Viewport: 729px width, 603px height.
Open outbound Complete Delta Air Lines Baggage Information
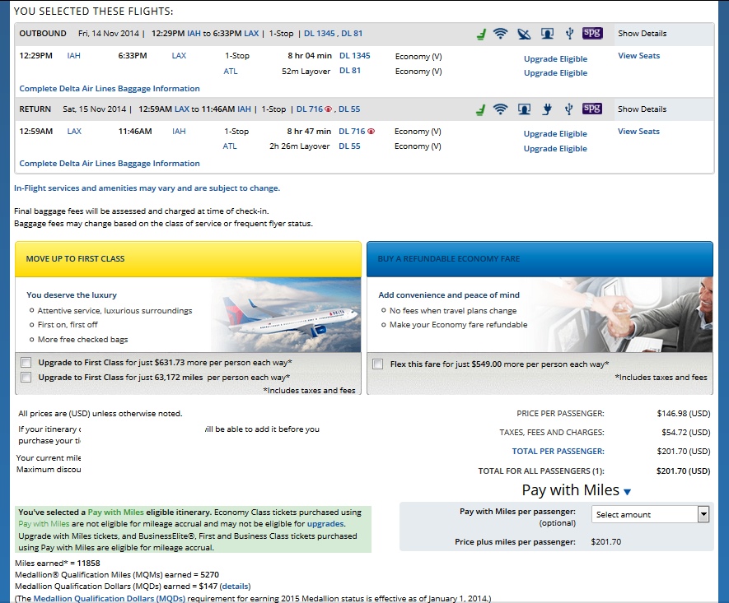pyautogui.click(x=110, y=88)
